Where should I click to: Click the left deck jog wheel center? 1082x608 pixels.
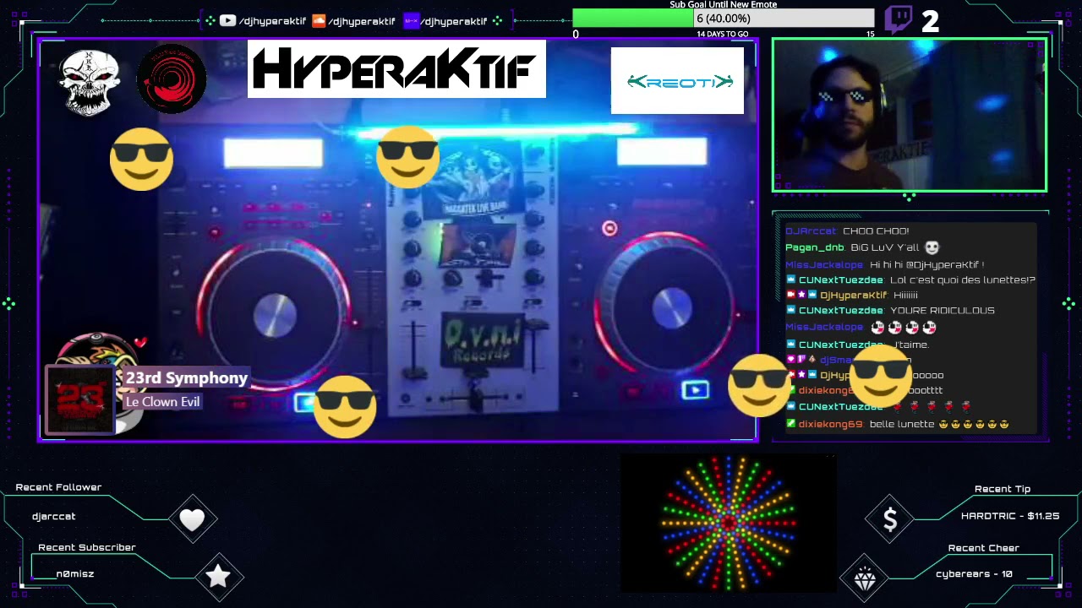tap(275, 313)
